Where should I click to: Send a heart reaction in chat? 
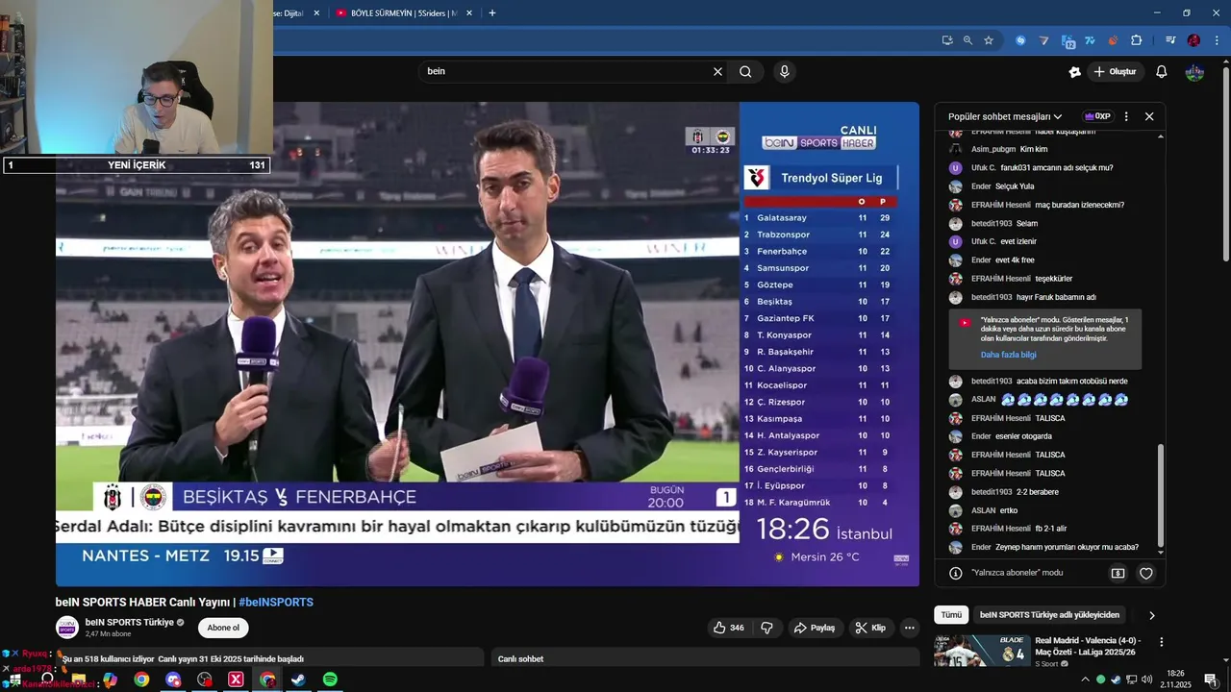(1146, 573)
